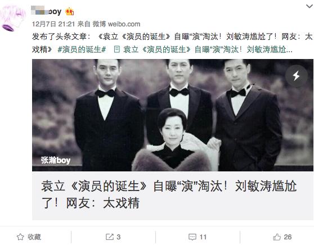Click the crown membership badge icon

coord(70,11)
